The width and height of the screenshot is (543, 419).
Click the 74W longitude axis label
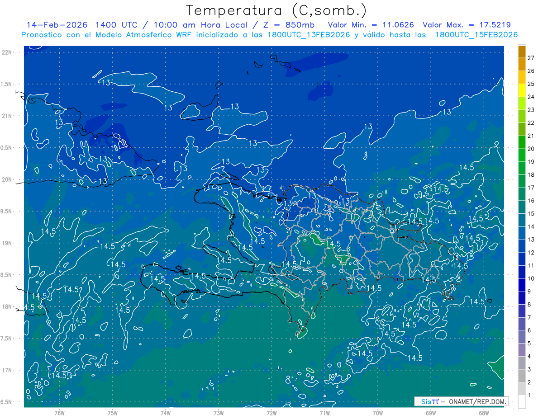(166, 413)
